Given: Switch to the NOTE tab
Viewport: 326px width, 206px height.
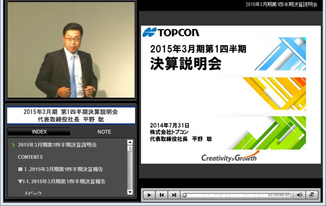Looking at the screenshot, I should click(x=104, y=131).
